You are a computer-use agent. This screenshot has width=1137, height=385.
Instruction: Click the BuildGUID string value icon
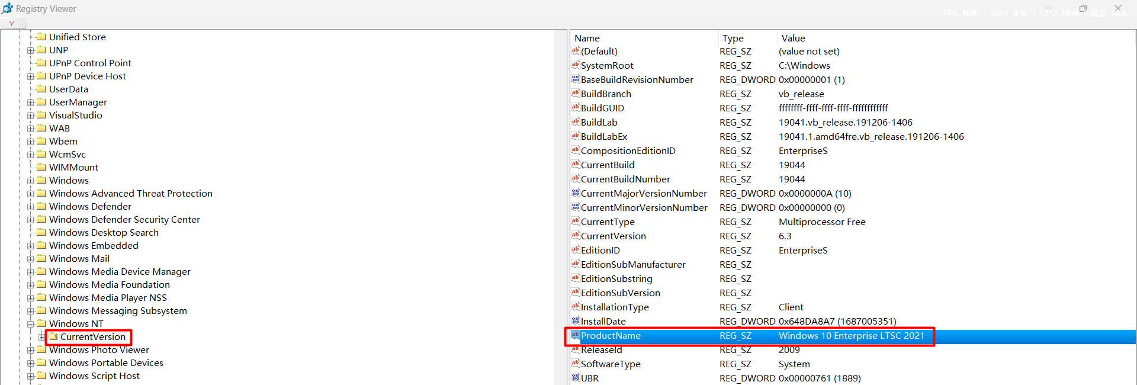(x=576, y=108)
